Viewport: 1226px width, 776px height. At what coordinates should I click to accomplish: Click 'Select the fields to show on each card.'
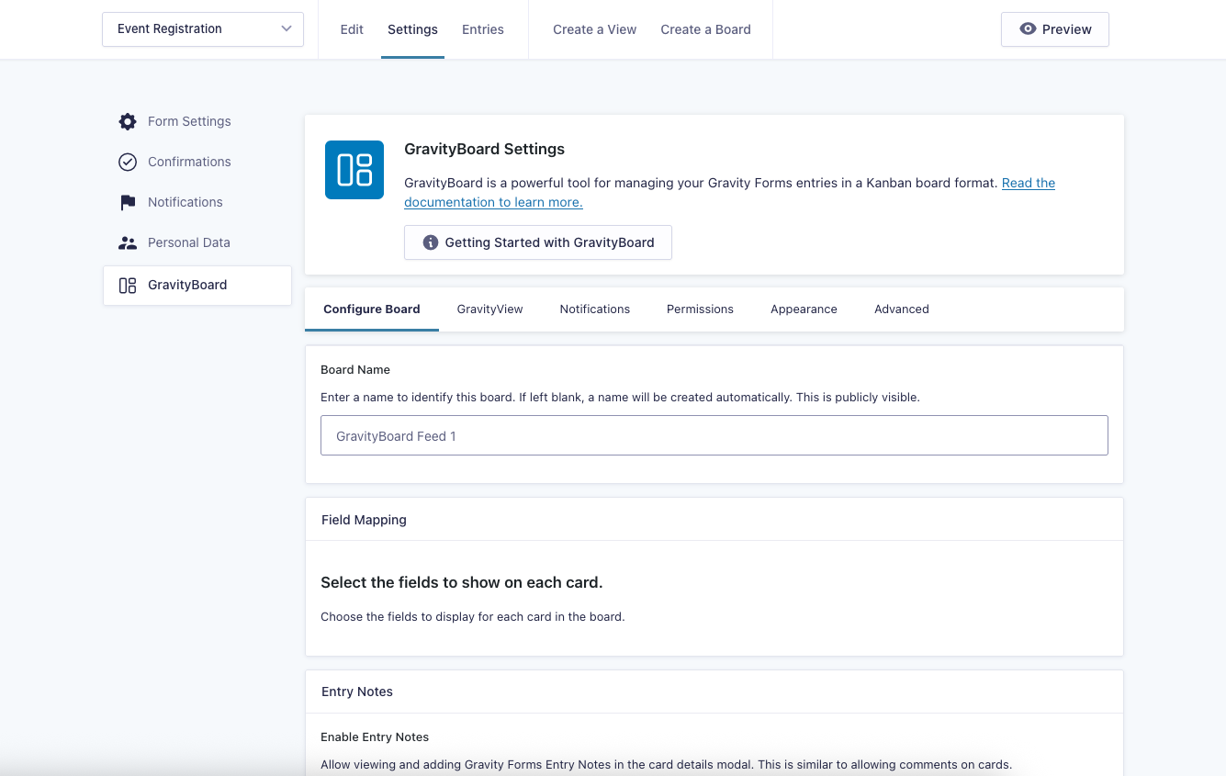462,582
